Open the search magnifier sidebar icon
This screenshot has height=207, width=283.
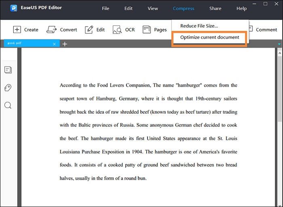[8, 105]
